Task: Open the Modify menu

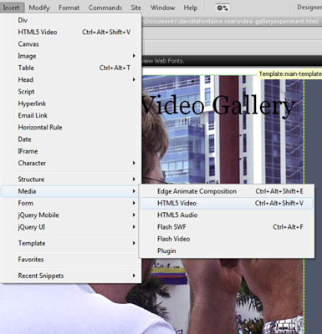Action: (39, 8)
